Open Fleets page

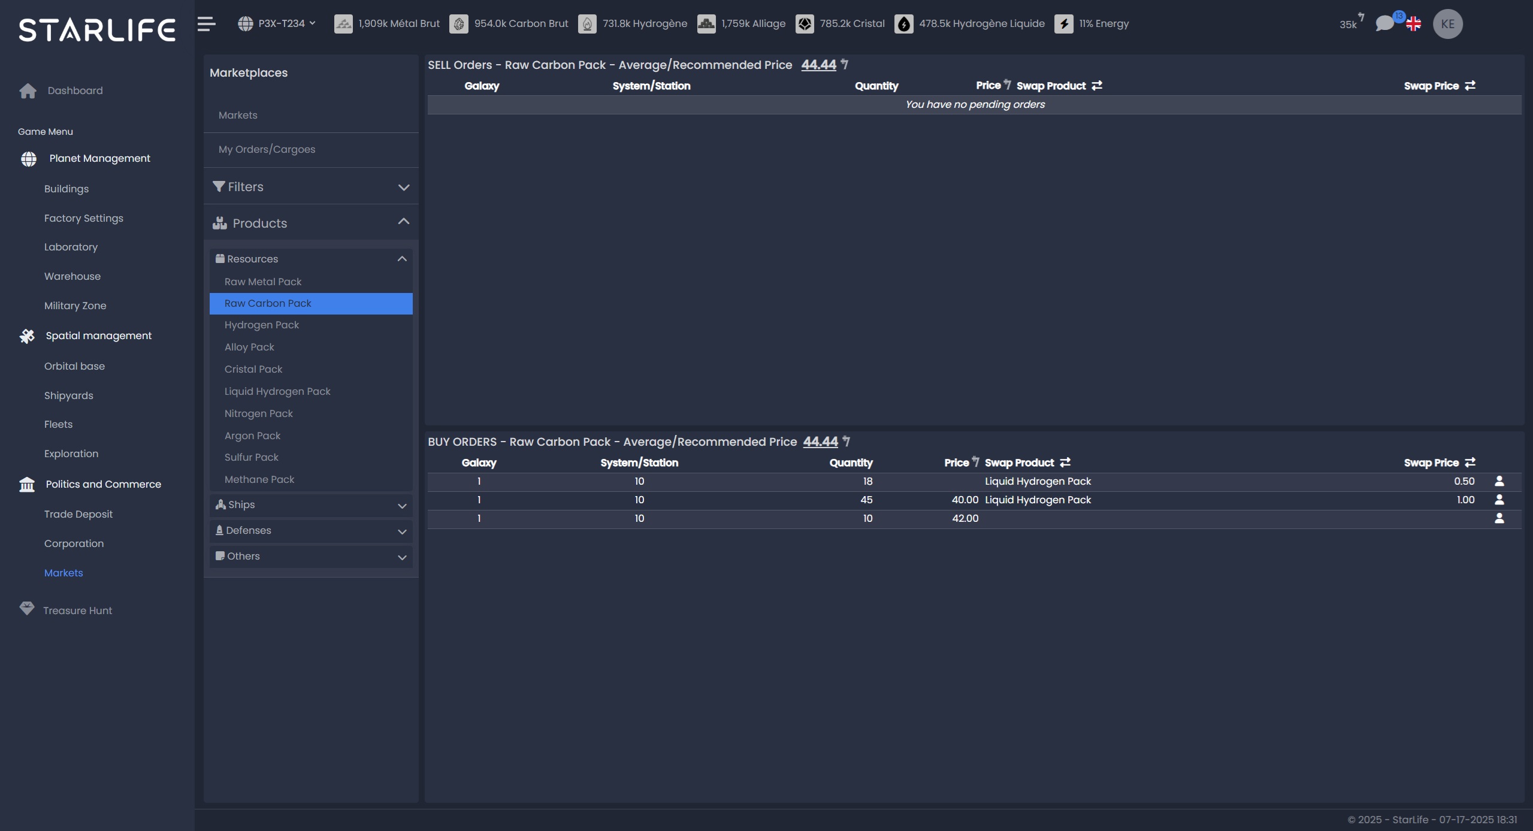tap(58, 424)
